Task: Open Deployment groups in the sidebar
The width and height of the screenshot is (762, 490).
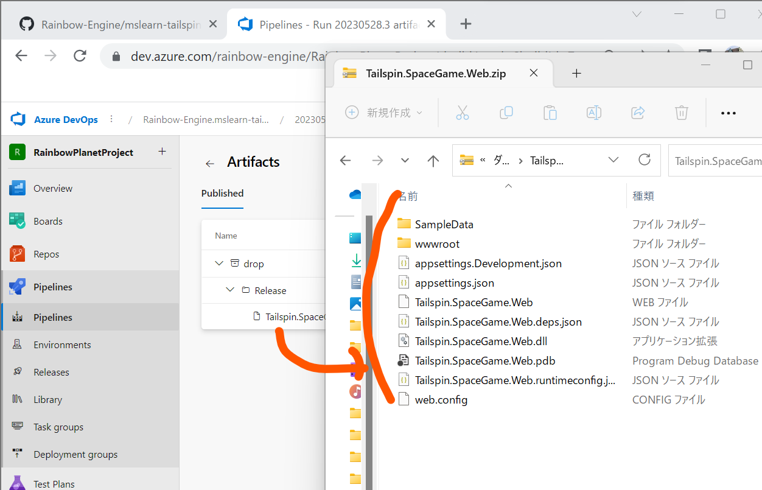Action: pyautogui.click(x=75, y=454)
